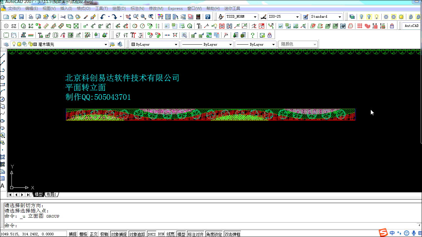
Task: Click the SZ tool icon
Action: coord(14,26)
